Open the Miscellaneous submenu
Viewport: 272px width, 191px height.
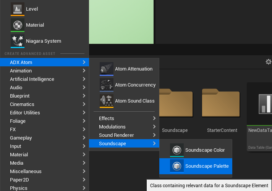44,172
